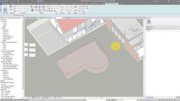180x101 pixels.
Task: Select the North elevation in browser
Action: (4, 46)
